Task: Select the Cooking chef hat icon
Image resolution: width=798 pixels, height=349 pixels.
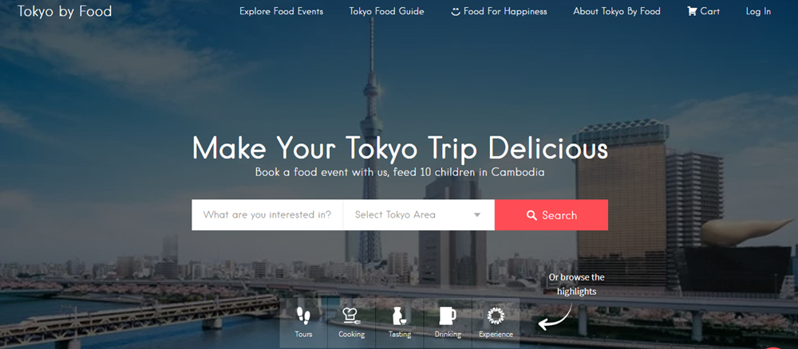Action: tap(351, 316)
